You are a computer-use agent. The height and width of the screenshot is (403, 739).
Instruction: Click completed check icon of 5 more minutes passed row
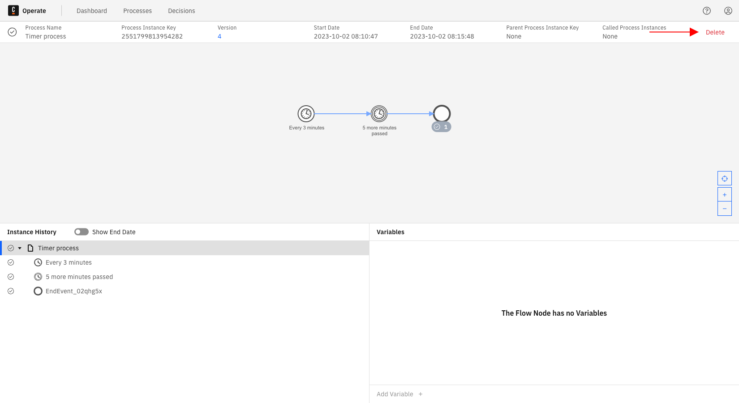tap(11, 277)
